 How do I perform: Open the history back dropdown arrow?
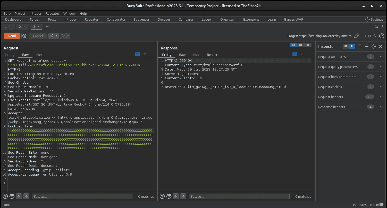tap(56, 36)
